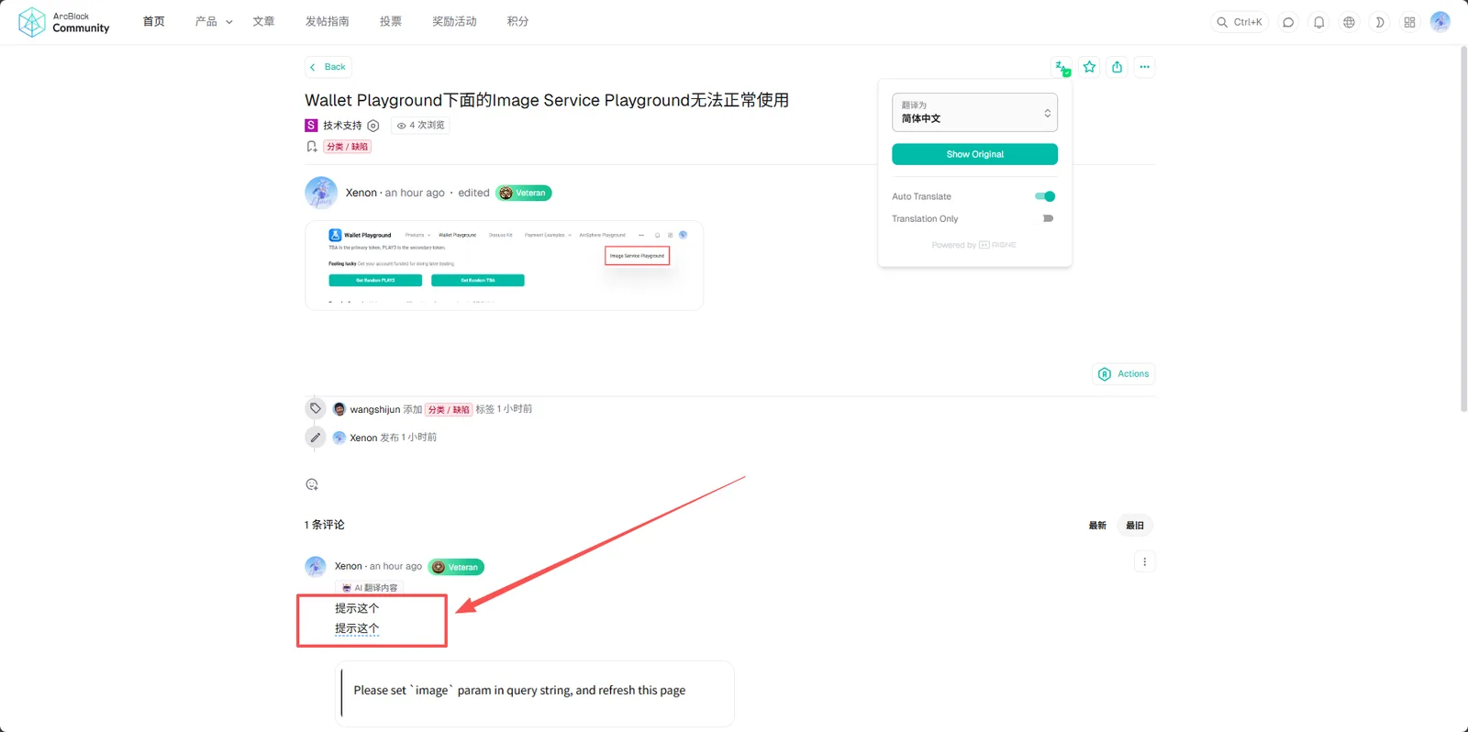Viewport: 1468px width, 732px height.
Task: Expand the 产品 menu in navigation
Action: click(213, 21)
